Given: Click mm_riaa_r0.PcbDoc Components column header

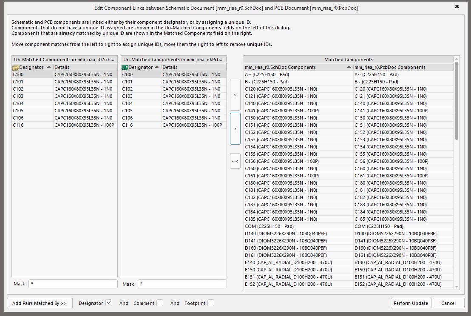Looking at the screenshot, I should 403,67.
